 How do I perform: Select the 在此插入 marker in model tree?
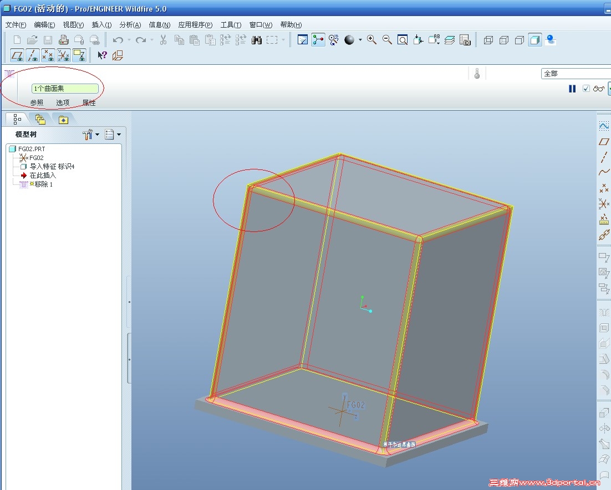pos(43,176)
